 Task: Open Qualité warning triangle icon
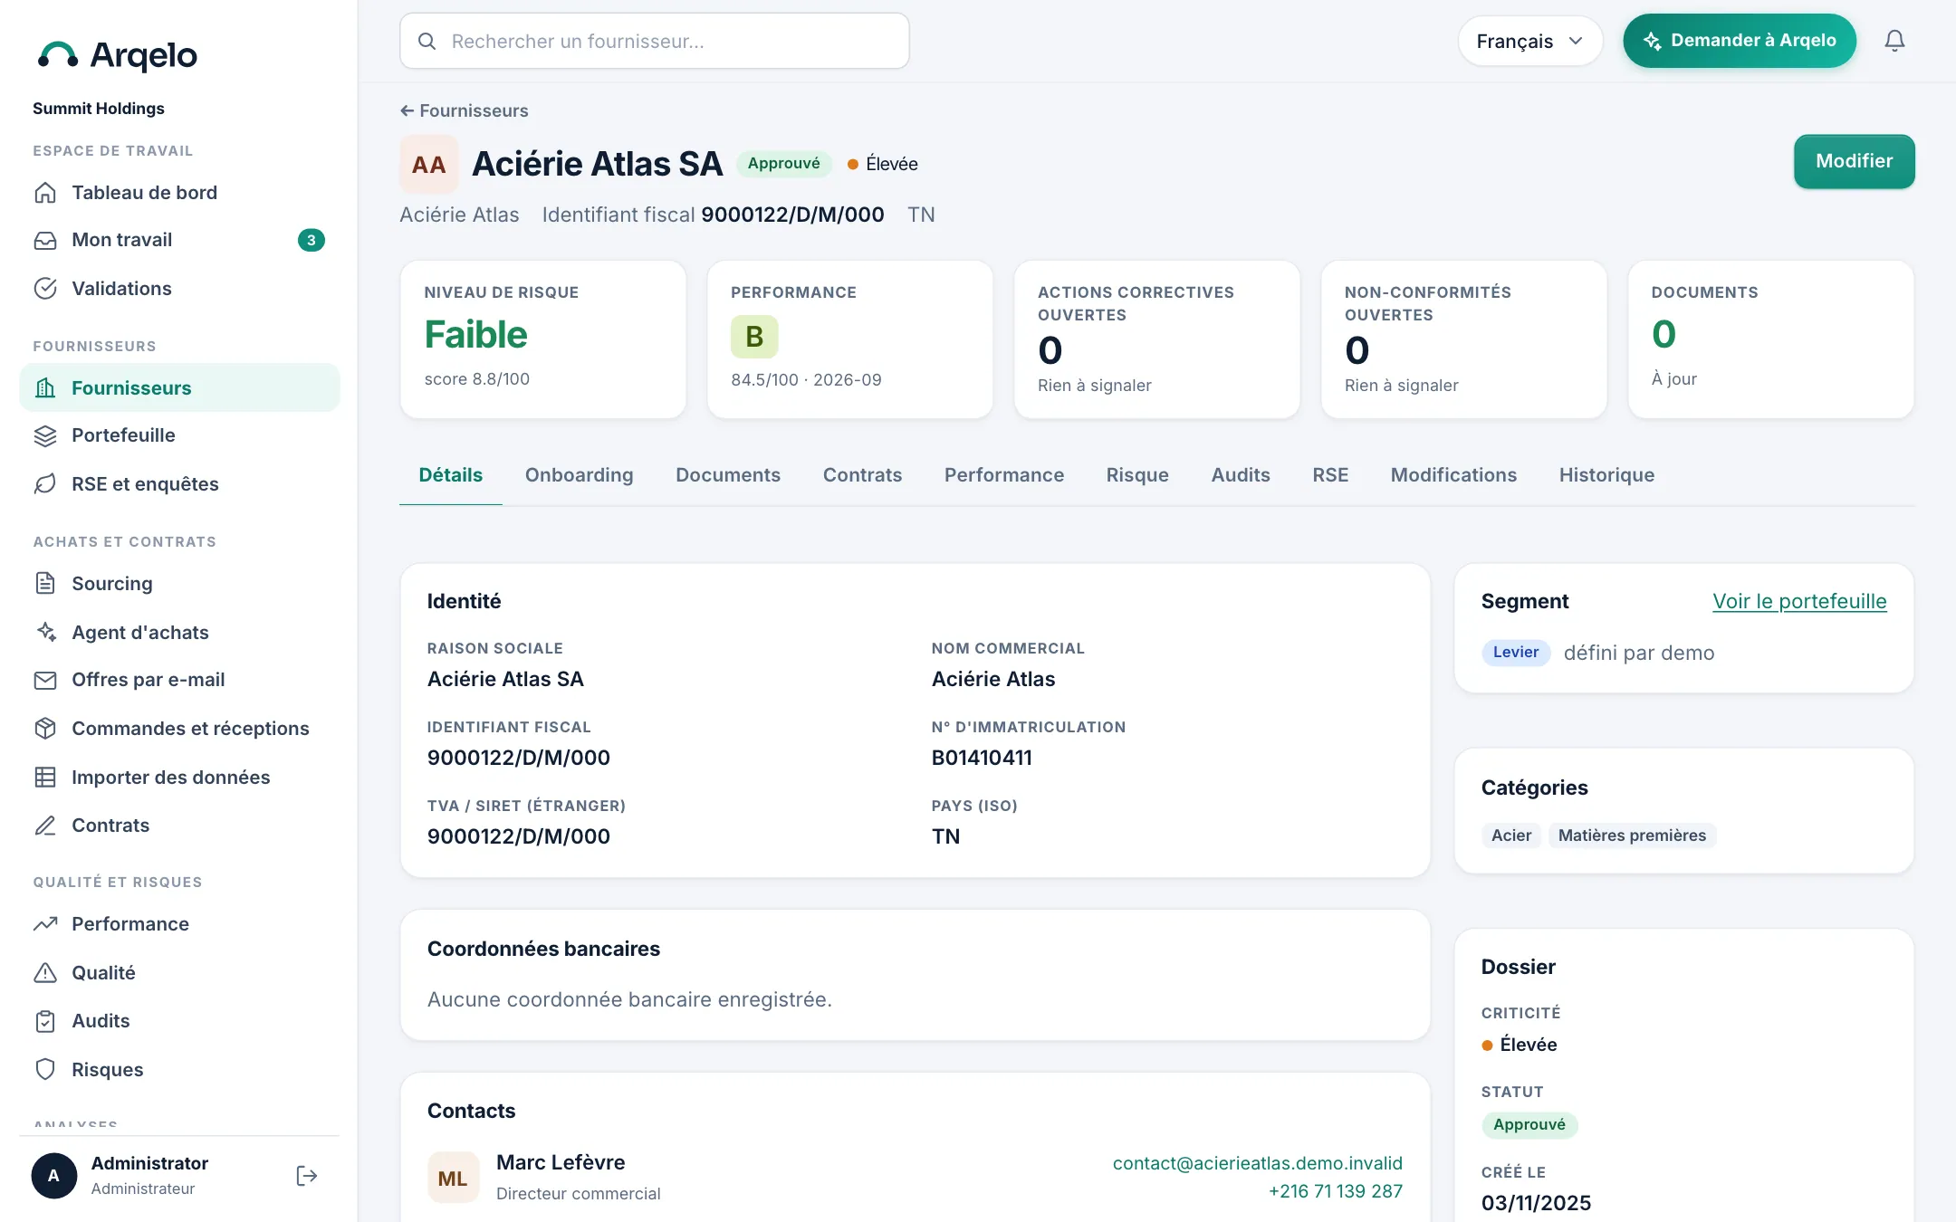pyautogui.click(x=45, y=973)
